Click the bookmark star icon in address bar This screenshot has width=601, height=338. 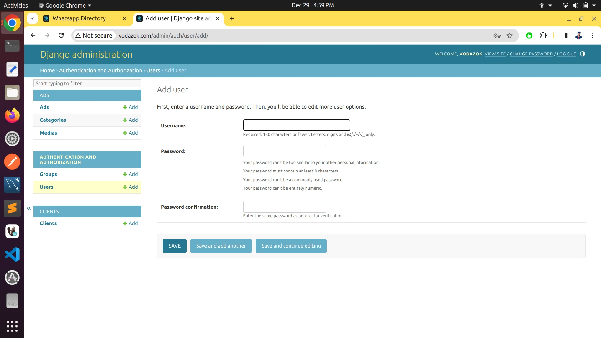[510, 35]
